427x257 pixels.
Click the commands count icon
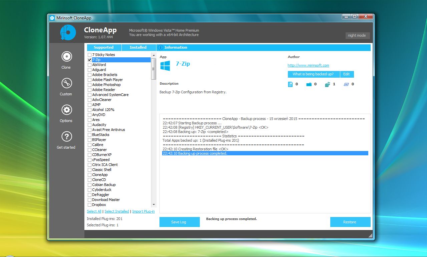[x=346, y=84]
